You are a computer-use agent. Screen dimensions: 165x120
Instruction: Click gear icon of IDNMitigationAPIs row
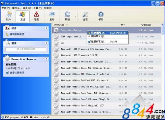[56, 37]
